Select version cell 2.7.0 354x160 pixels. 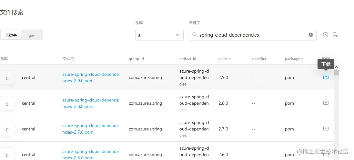click(223, 129)
